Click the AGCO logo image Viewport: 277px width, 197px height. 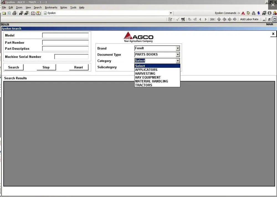138,37
